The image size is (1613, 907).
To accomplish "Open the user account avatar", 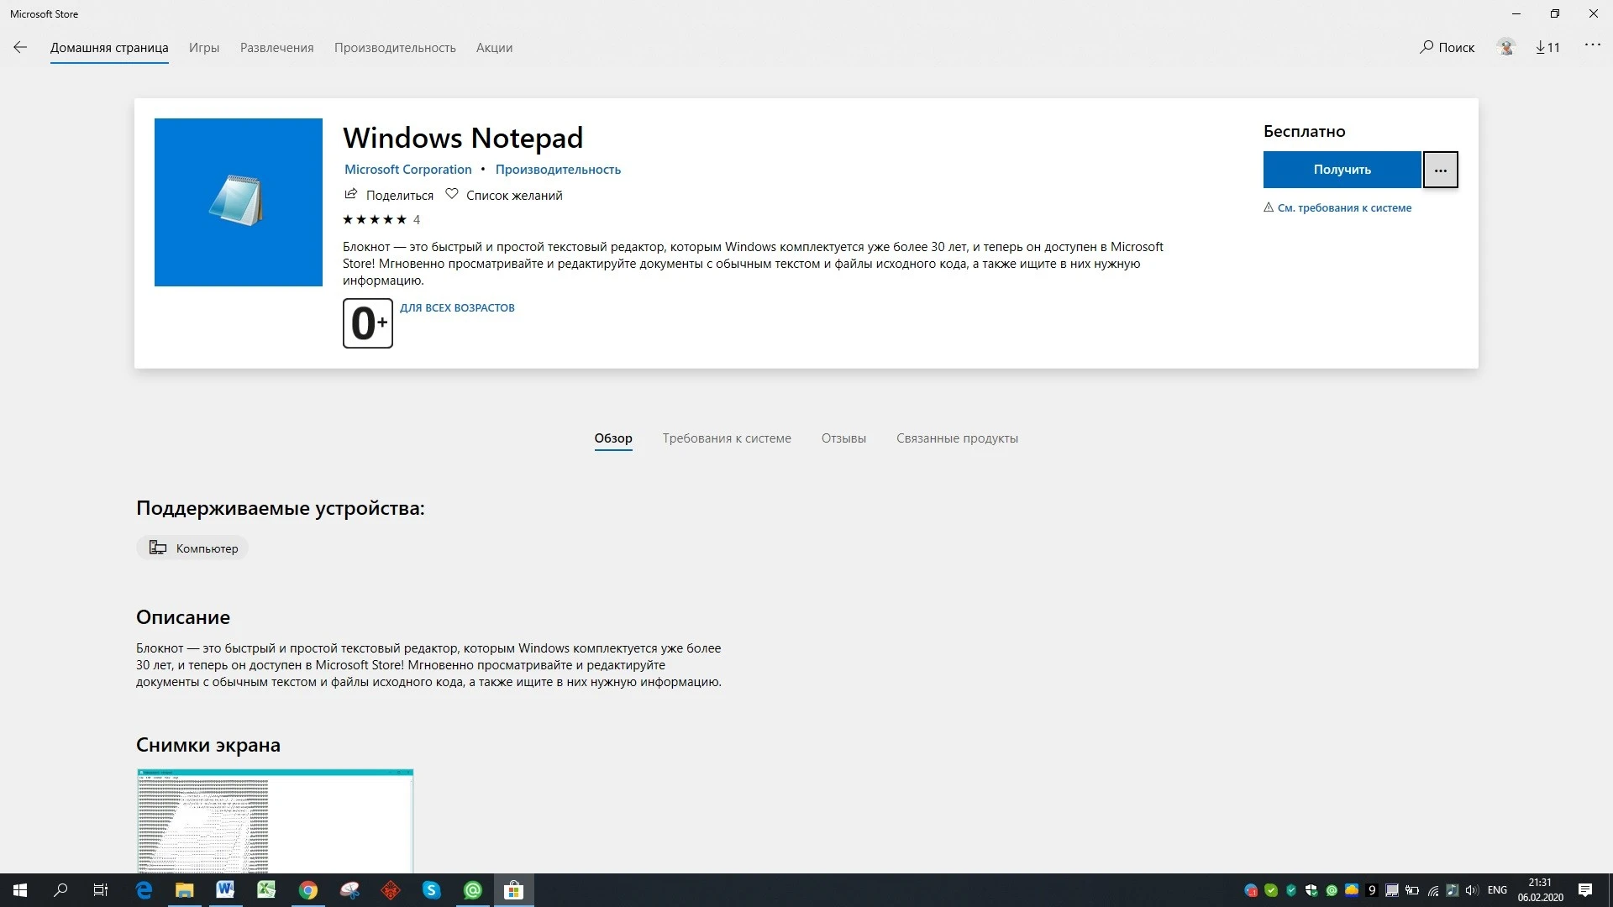I will click(1505, 48).
